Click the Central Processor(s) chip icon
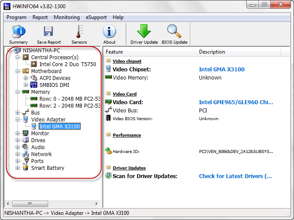Image resolution: width=294 pixels, height=220 pixels. coord(26,57)
